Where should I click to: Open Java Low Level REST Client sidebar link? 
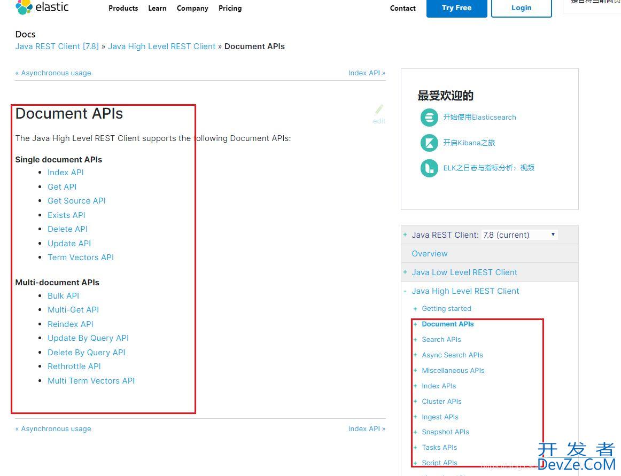pos(464,272)
